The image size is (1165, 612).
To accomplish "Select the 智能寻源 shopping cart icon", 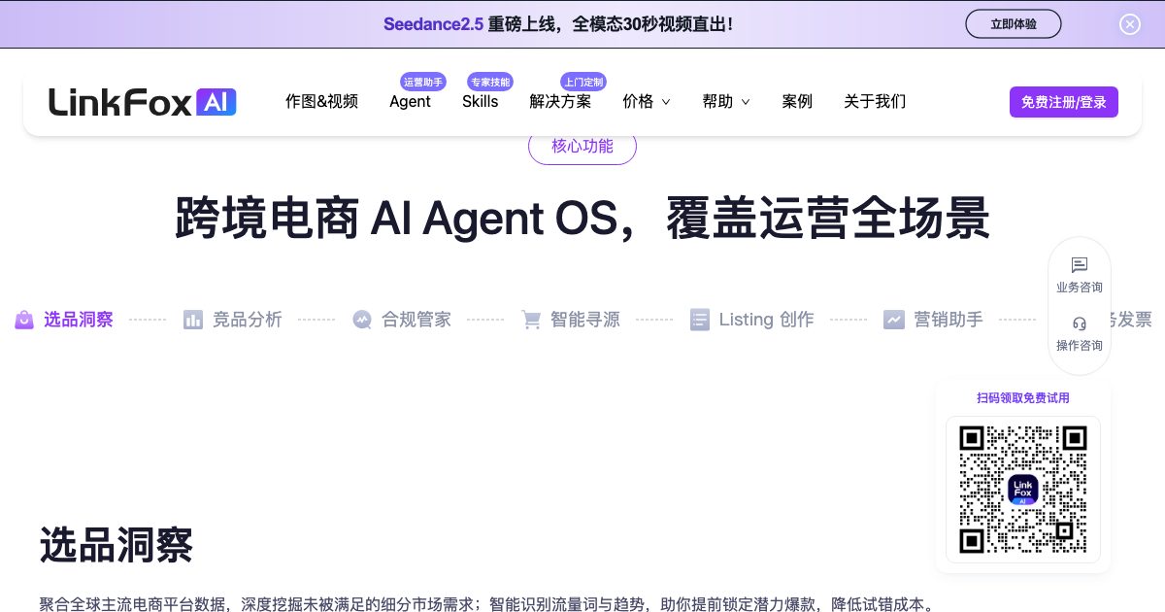I will point(531,320).
